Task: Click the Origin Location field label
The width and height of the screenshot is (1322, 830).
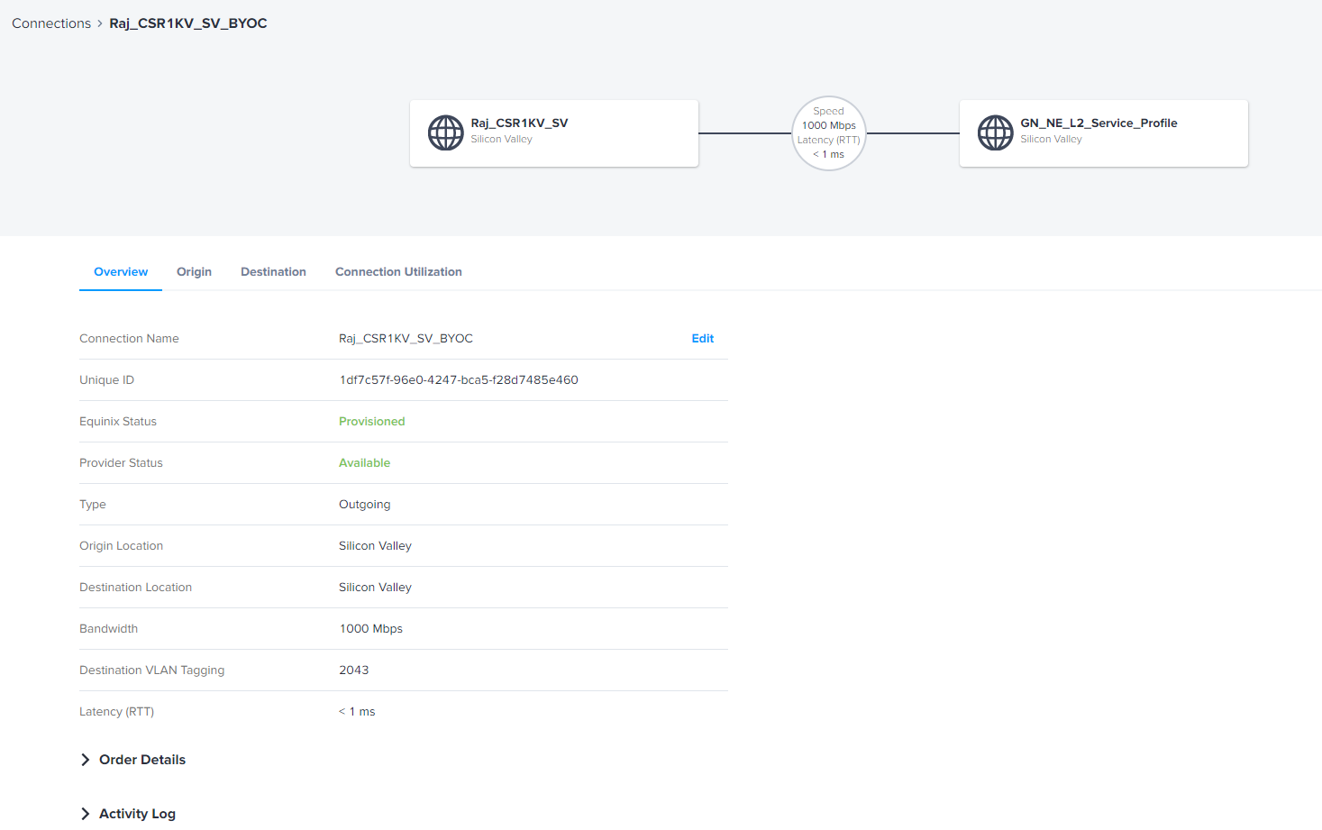Action: pos(121,546)
